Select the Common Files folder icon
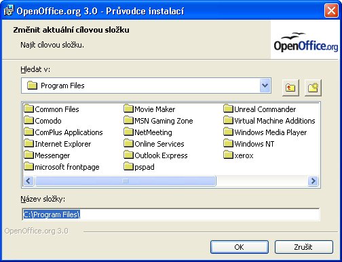The width and height of the screenshot is (342, 262). tap(29, 109)
